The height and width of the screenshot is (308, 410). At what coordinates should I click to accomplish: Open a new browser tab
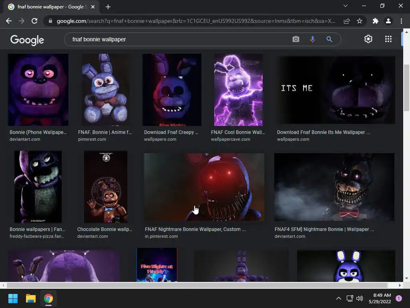pos(108,7)
